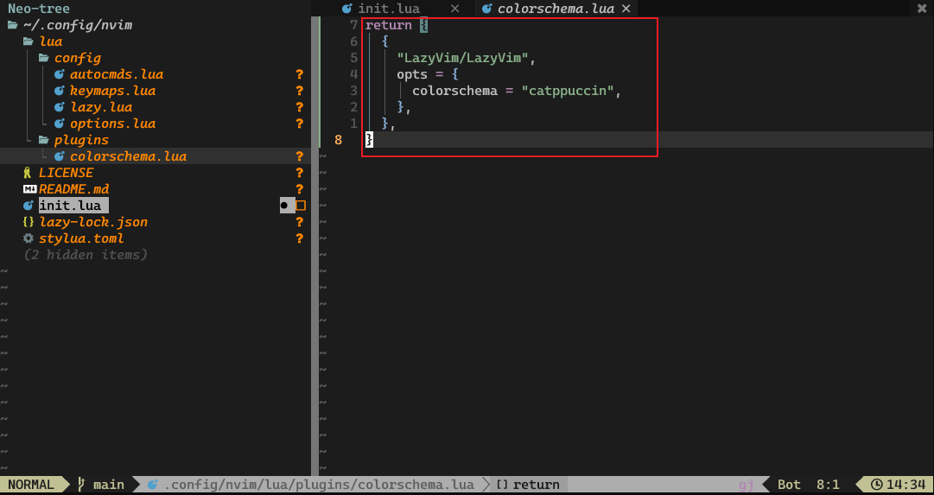The height and width of the screenshot is (495, 934).
Task: Click the Lua icon beside autocmds.lua
Action: [x=59, y=74]
